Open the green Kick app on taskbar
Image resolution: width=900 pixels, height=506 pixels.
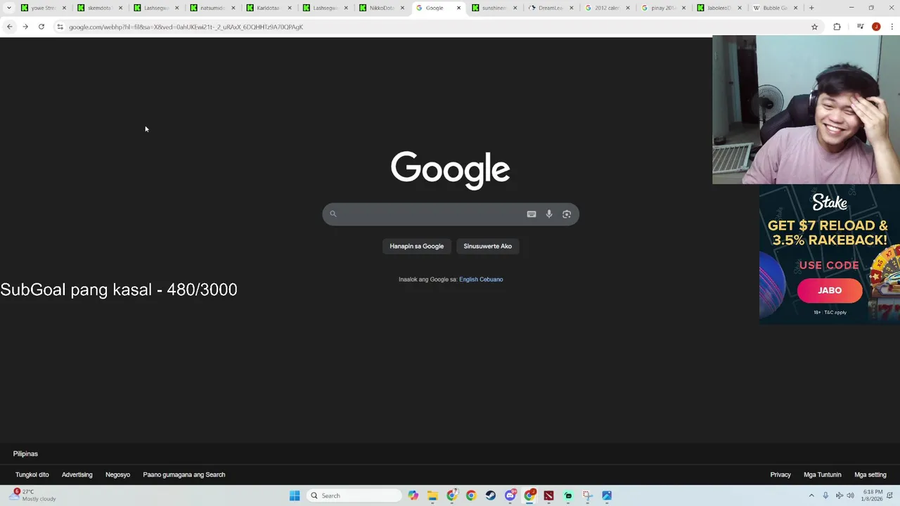(x=568, y=495)
